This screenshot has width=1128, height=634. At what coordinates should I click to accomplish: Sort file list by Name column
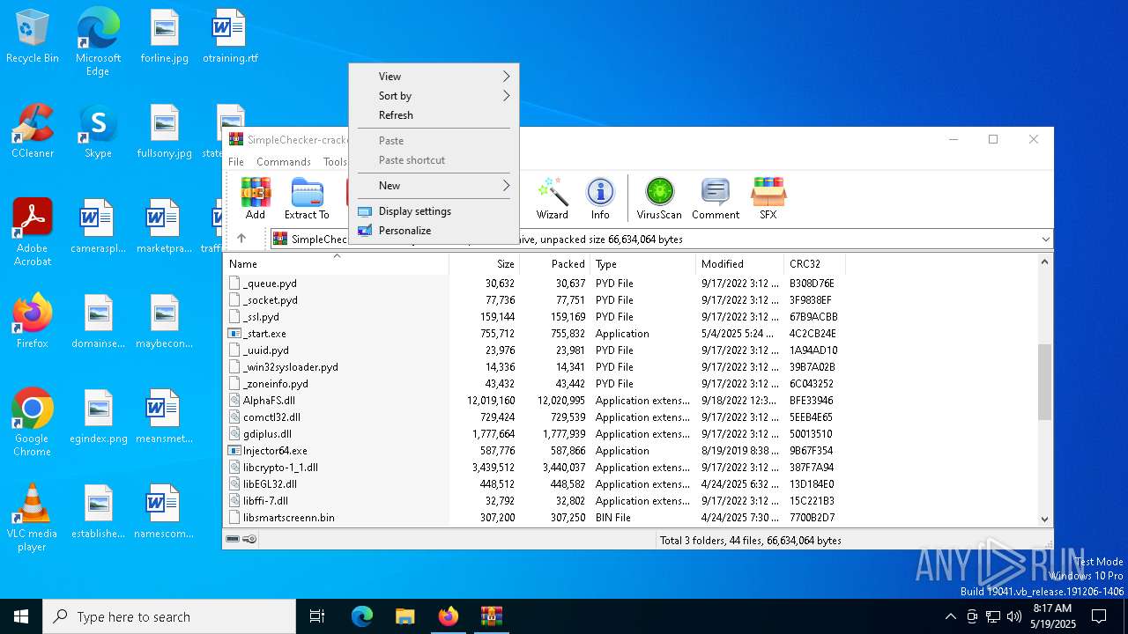click(335, 264)
